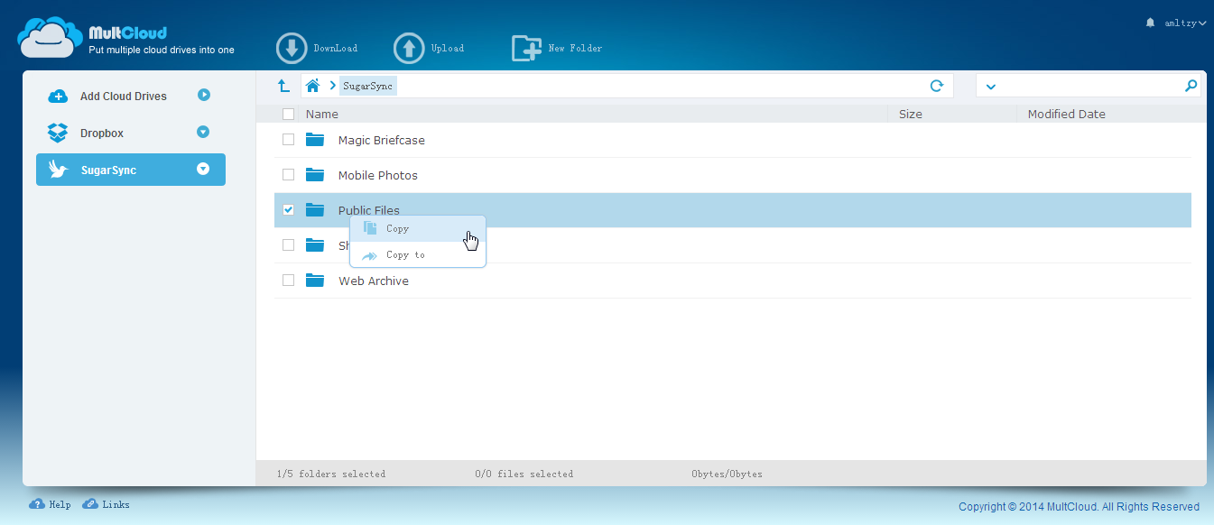Check the Web Archive checkbox
Screen dimensions: 1214x525
coord(288,281)
